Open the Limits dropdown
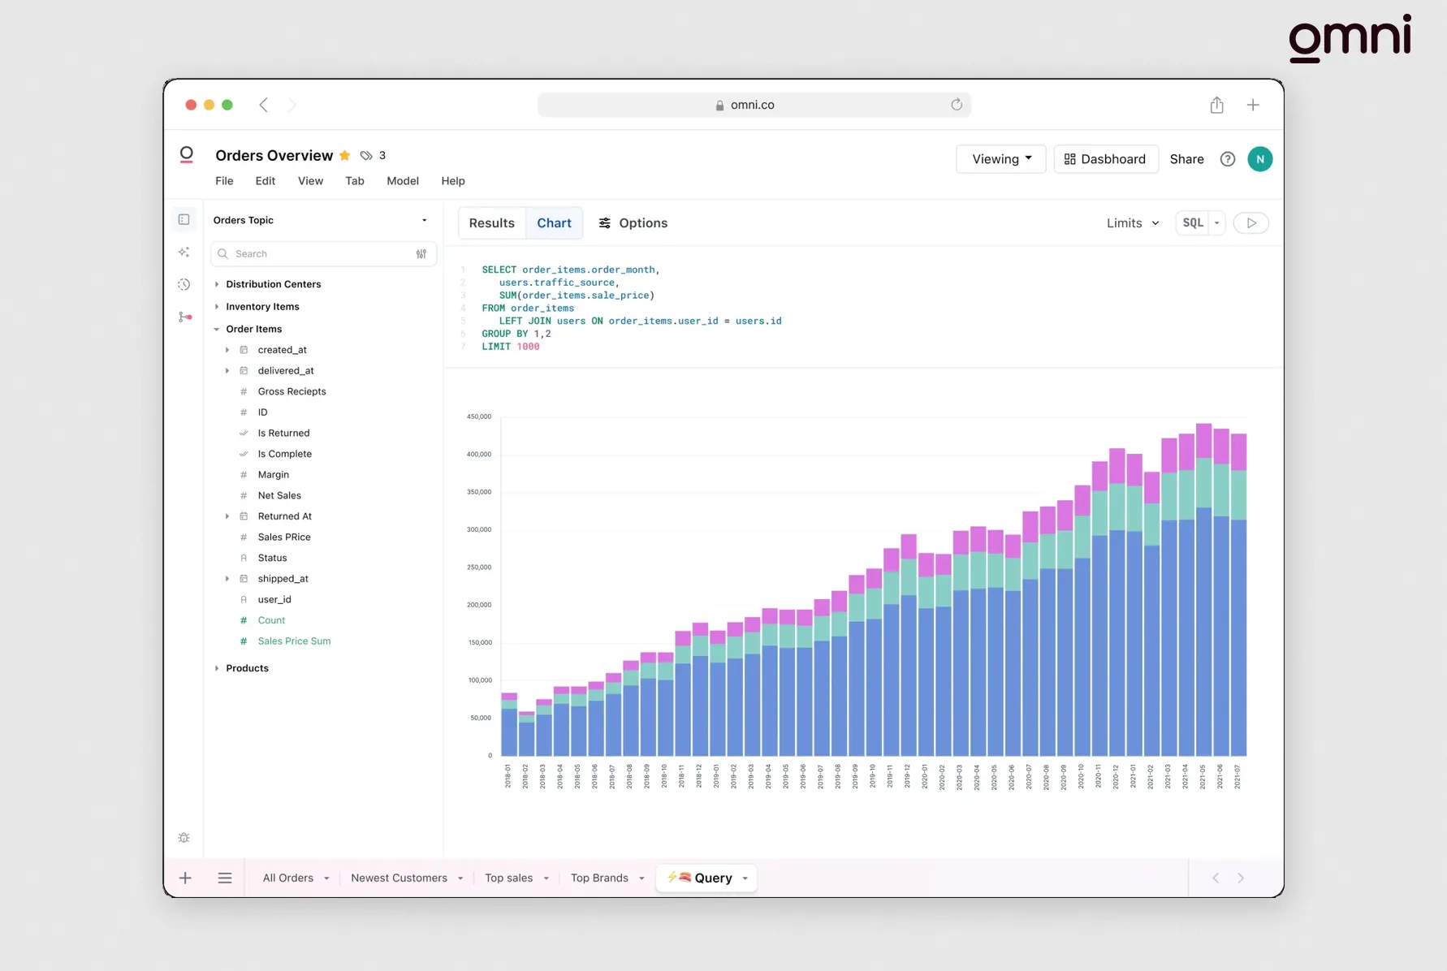The image size is (1447, 971). point(1133,223)
